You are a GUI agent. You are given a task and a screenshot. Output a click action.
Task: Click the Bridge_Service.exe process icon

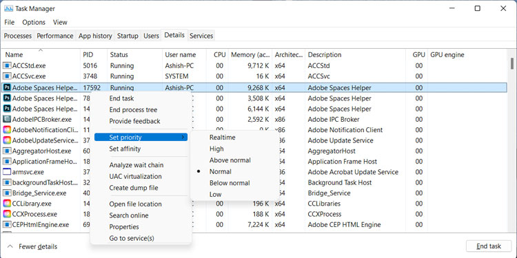tap(7, 193)
